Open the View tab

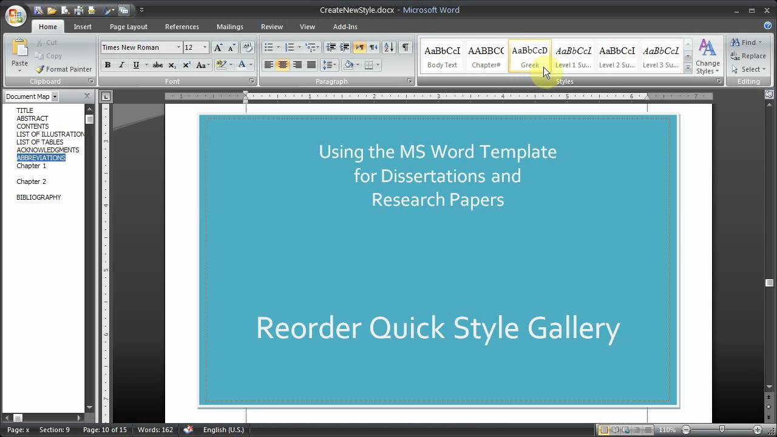pos(308,27)
